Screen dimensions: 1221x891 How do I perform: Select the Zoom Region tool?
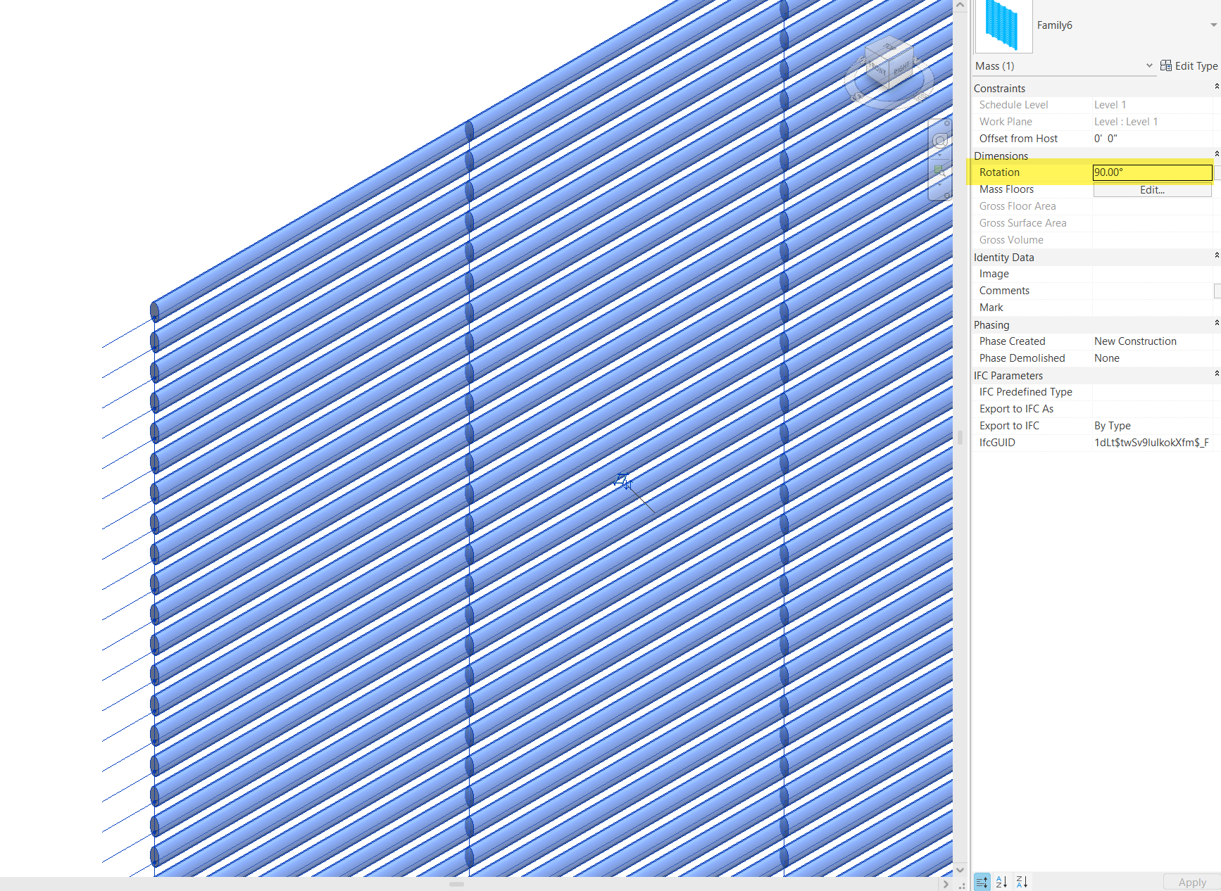(938, 169)
